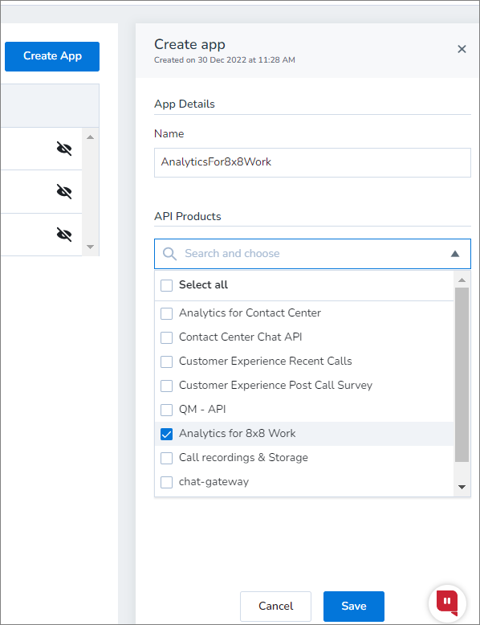
Task: Click the App Details heading
Action: [185, 104]
